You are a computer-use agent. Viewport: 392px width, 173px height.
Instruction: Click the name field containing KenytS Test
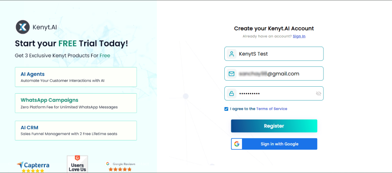click(274, 54)
